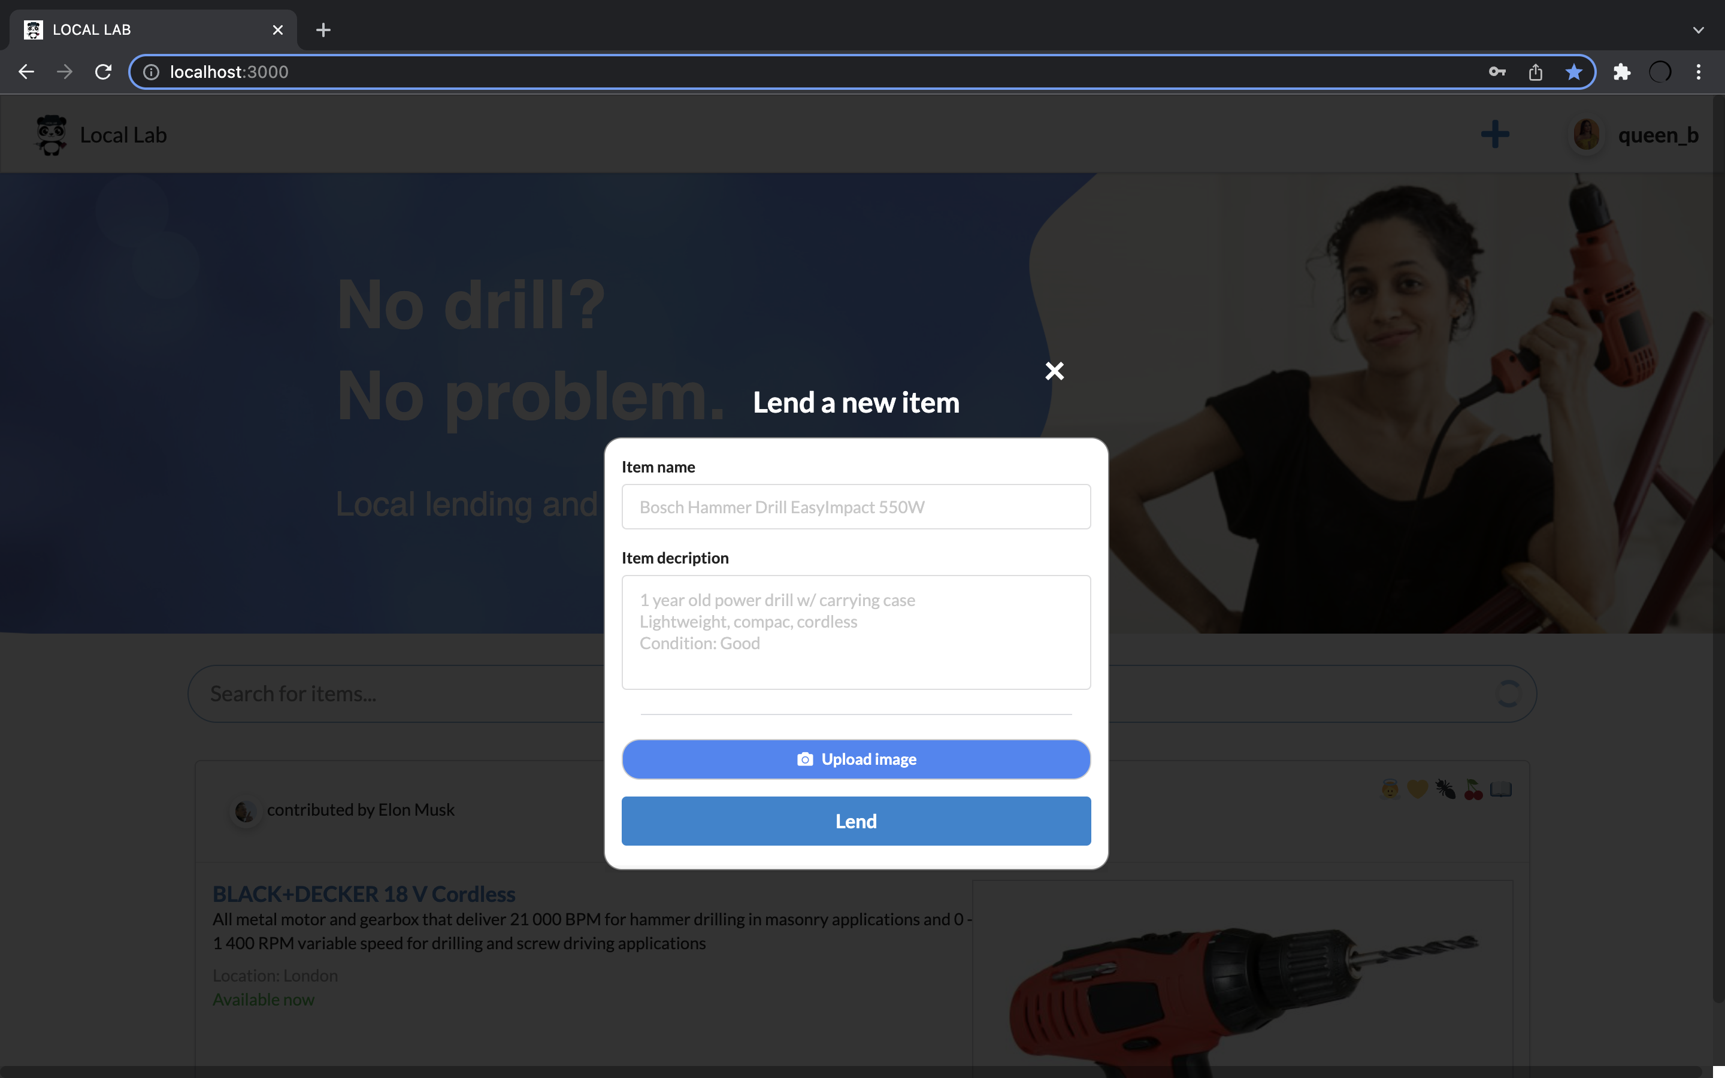Click the Lend a new item heading
Viewport: 1725px width, 1078px height.
pos(856,403)
